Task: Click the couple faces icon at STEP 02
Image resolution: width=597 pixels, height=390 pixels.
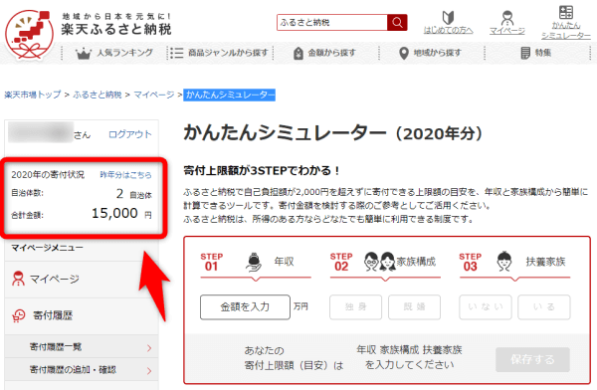Action: 380,262
